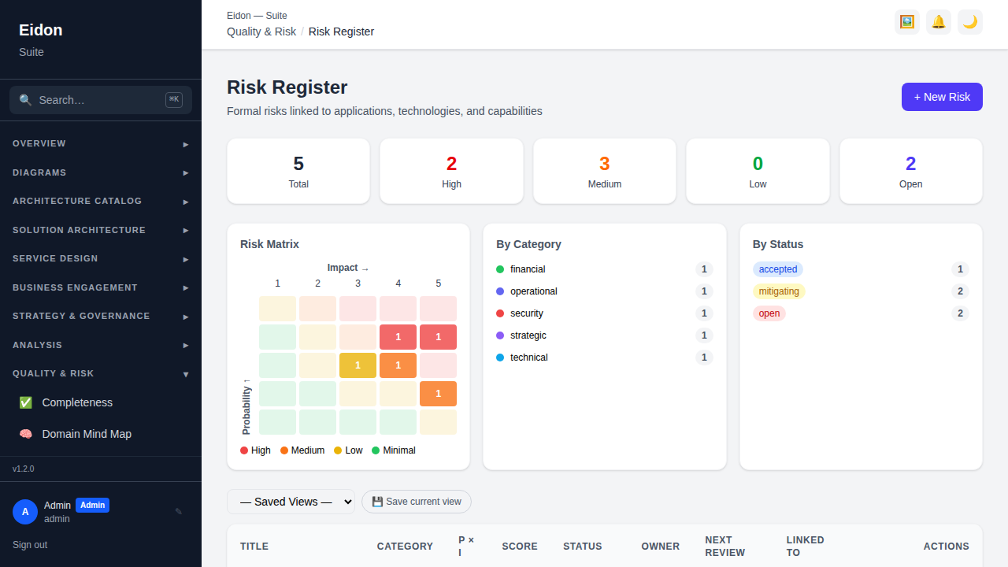Sort by Title column header
The height and width of the screenshot is (567, 1008).
click(x=254, y=547)
